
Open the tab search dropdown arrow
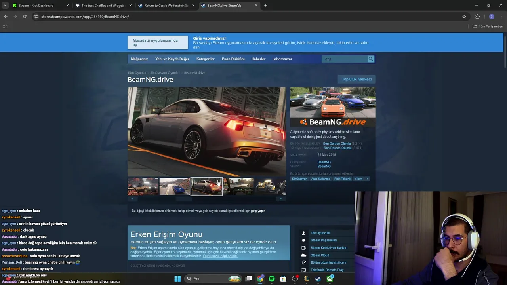5,6
